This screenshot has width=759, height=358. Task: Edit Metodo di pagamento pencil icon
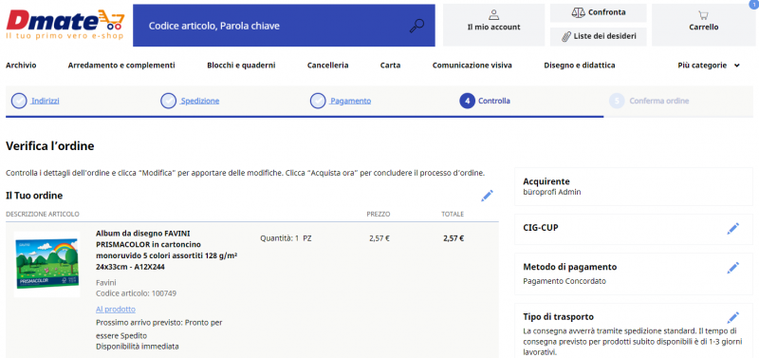pos(732,268)
